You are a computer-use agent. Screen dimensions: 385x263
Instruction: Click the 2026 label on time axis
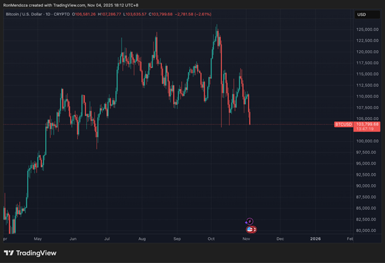point(314,239)
